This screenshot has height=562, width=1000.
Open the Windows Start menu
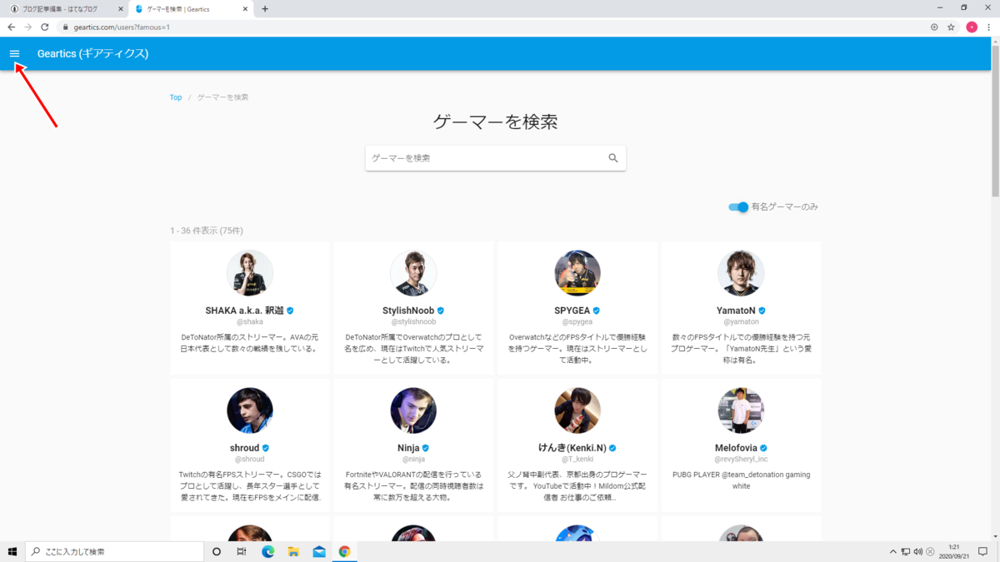click(12, 551)
